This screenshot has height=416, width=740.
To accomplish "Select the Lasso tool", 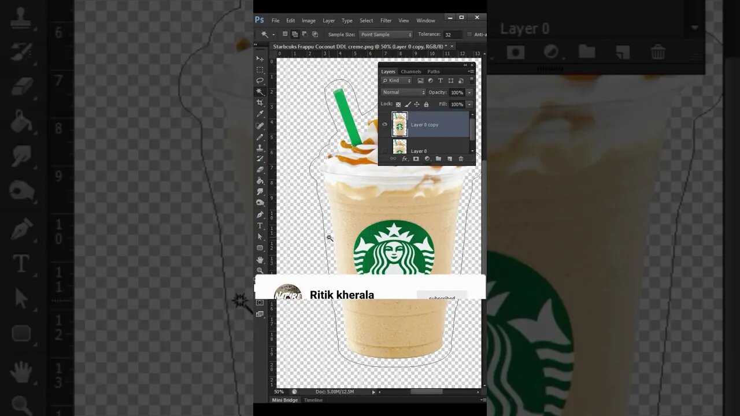I will 260,80.
